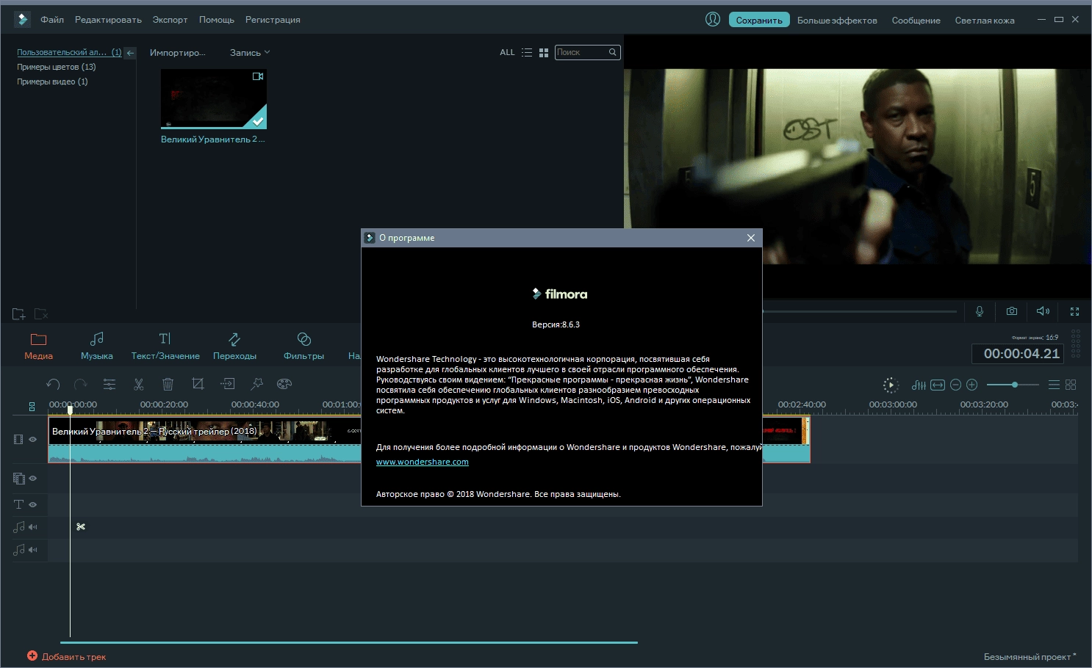Click the Светлая кожа skin switcher
1092x668 pixels.
point(984,21)
